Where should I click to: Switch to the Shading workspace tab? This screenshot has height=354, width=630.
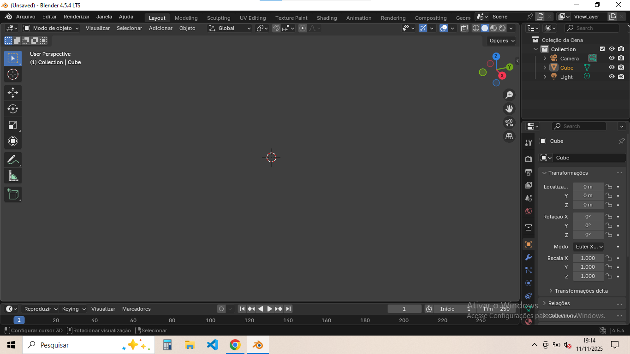(x=327, y=18)
